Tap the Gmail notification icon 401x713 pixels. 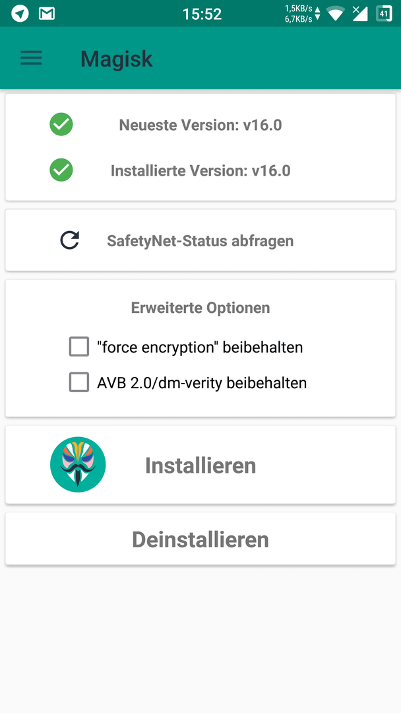[x=47, y=14]
